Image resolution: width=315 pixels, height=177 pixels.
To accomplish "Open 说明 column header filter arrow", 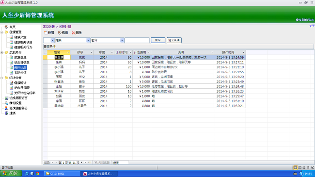I will point(212,52).
